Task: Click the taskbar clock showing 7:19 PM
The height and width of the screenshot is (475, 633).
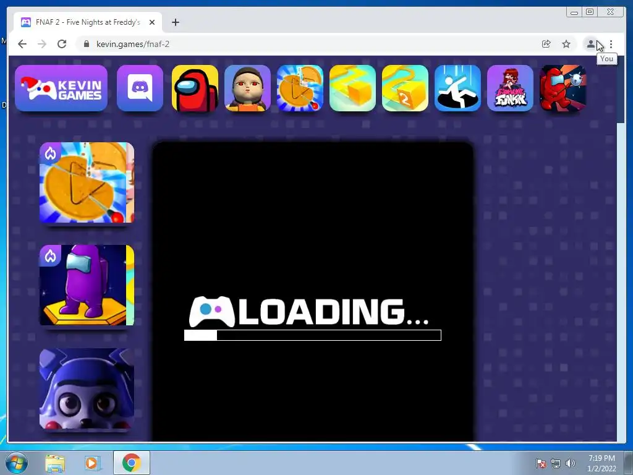Action: click(x=601, y=463)
